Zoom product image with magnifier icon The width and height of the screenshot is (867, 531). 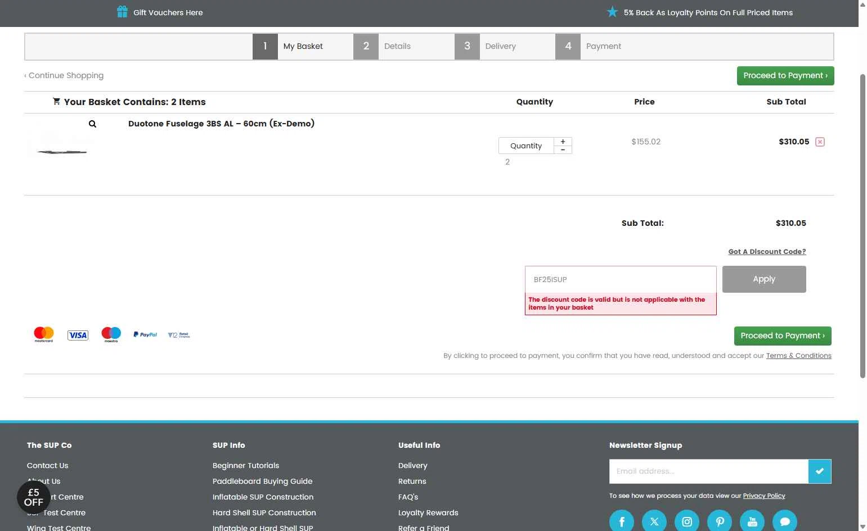point(92,124)
